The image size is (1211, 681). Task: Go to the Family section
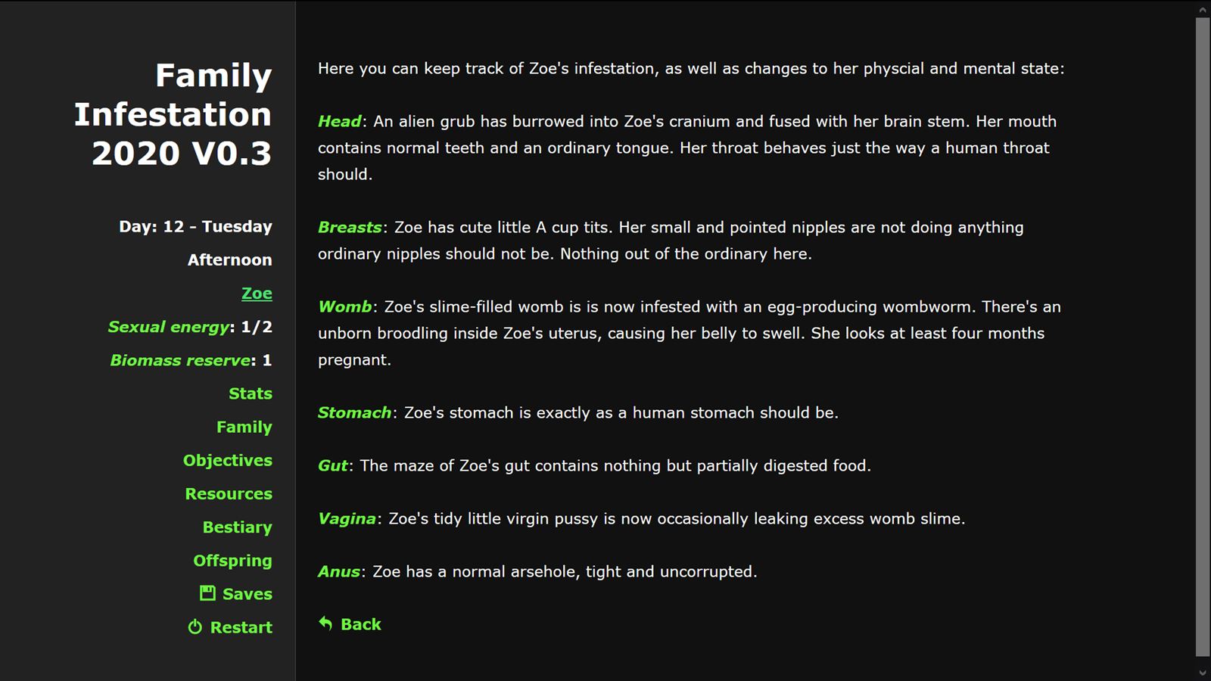[x=244, y=427]
